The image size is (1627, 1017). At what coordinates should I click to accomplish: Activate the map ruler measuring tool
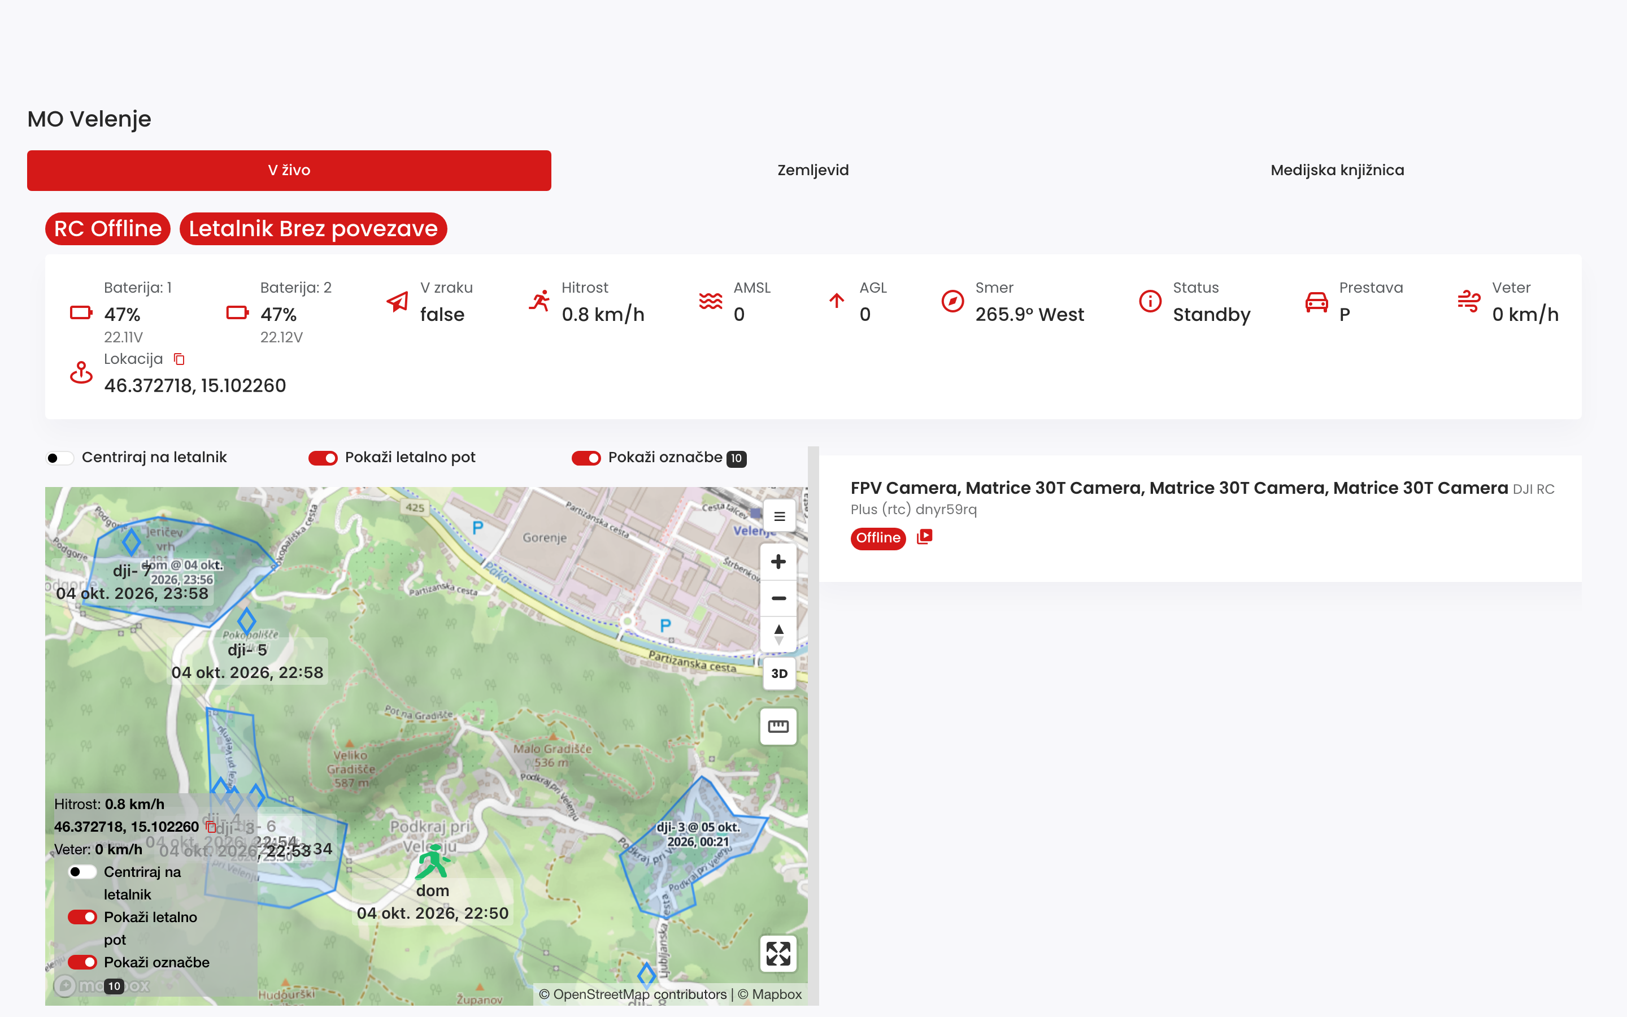tap(778, 727)
